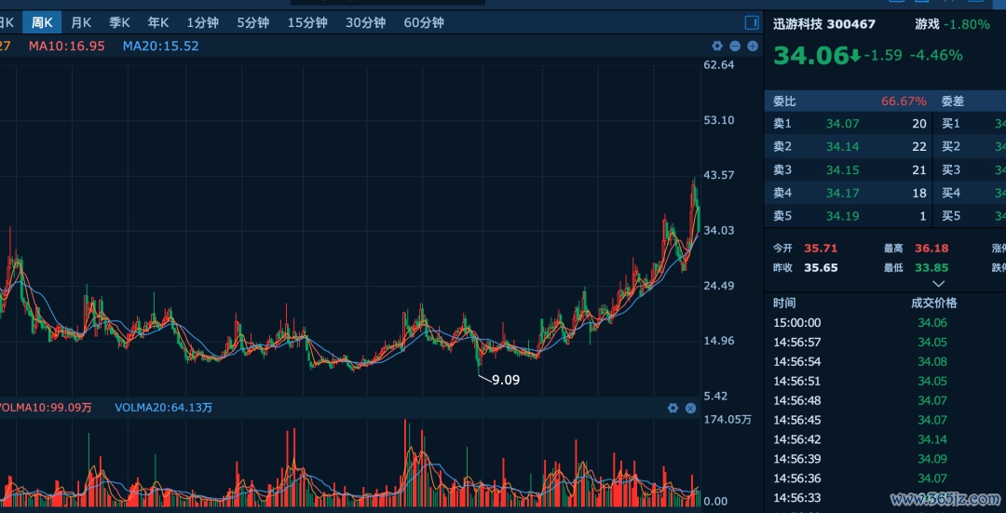
Task: Select the 月K monthly chart tab
Action: [x=81, y=22]
